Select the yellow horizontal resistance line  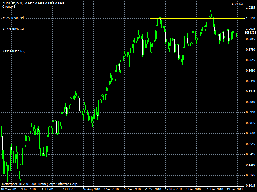180,19
